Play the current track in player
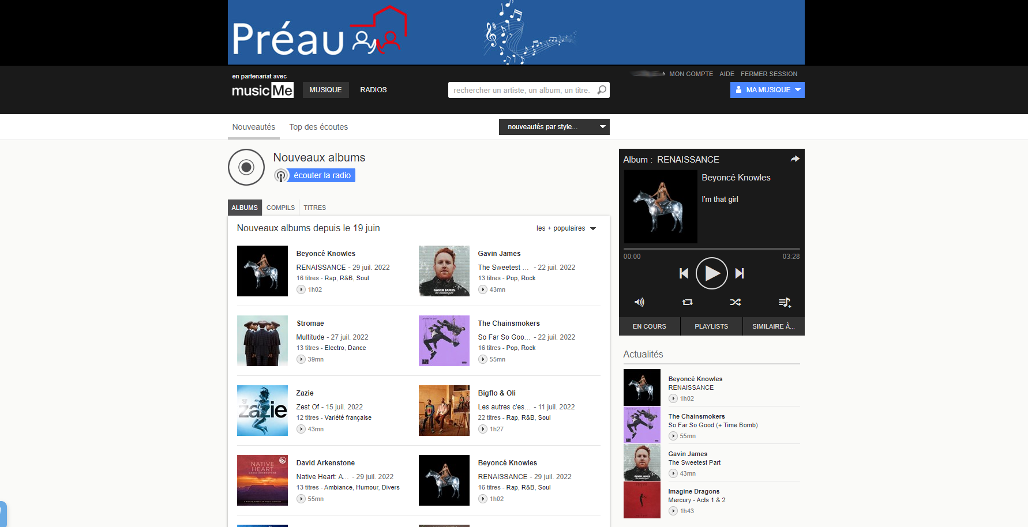The width and height of the screenshot is (1028, 527). coord(712,273)
